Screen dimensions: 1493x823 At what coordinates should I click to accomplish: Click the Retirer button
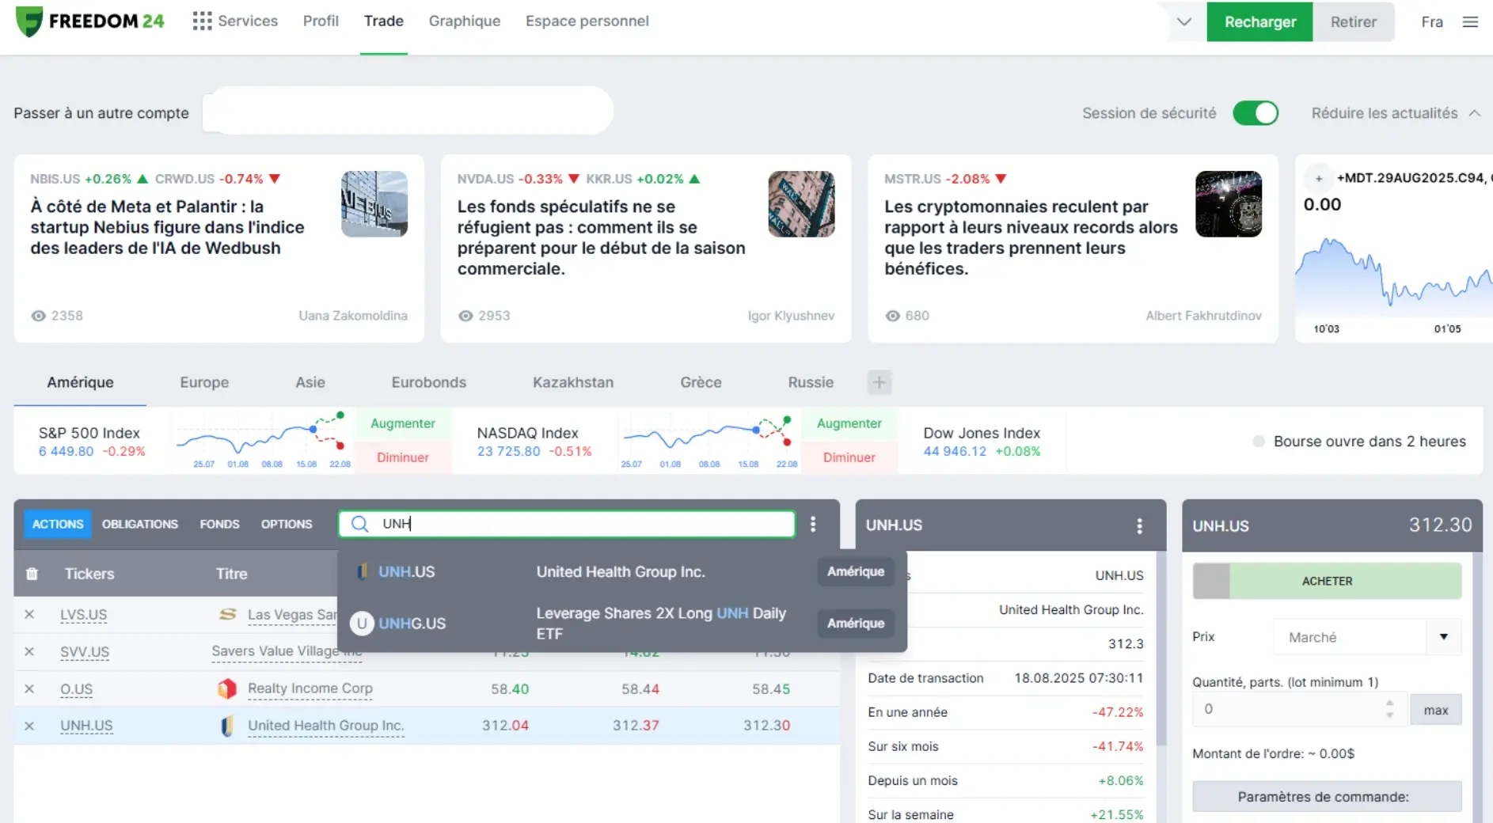point(1354,22)
